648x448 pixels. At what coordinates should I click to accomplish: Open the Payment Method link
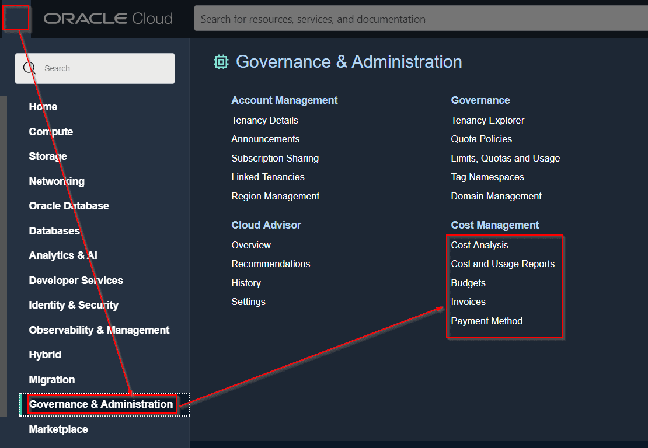click(486, 321)
